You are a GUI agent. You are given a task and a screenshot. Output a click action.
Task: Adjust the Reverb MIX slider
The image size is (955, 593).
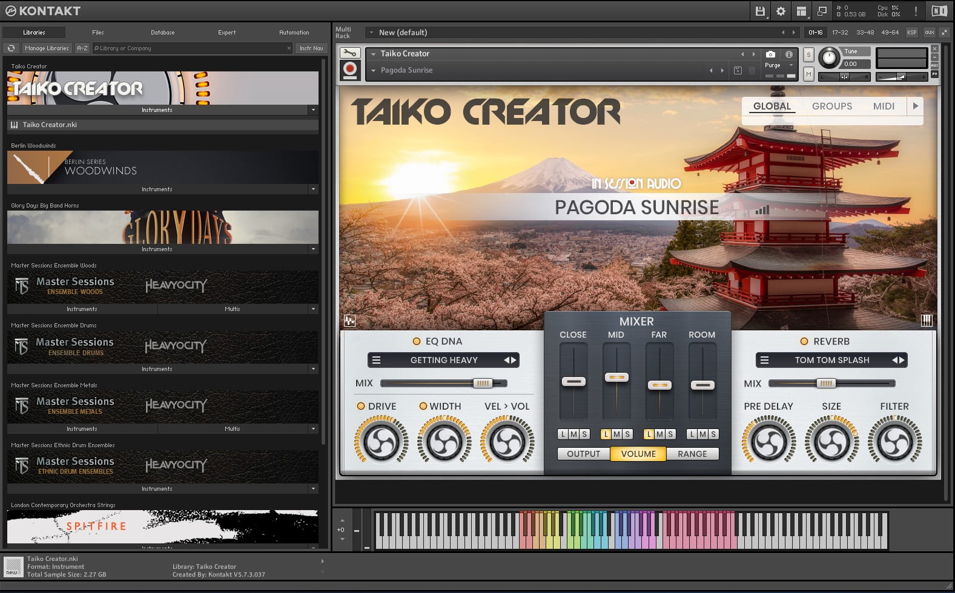tap(826, 383)
